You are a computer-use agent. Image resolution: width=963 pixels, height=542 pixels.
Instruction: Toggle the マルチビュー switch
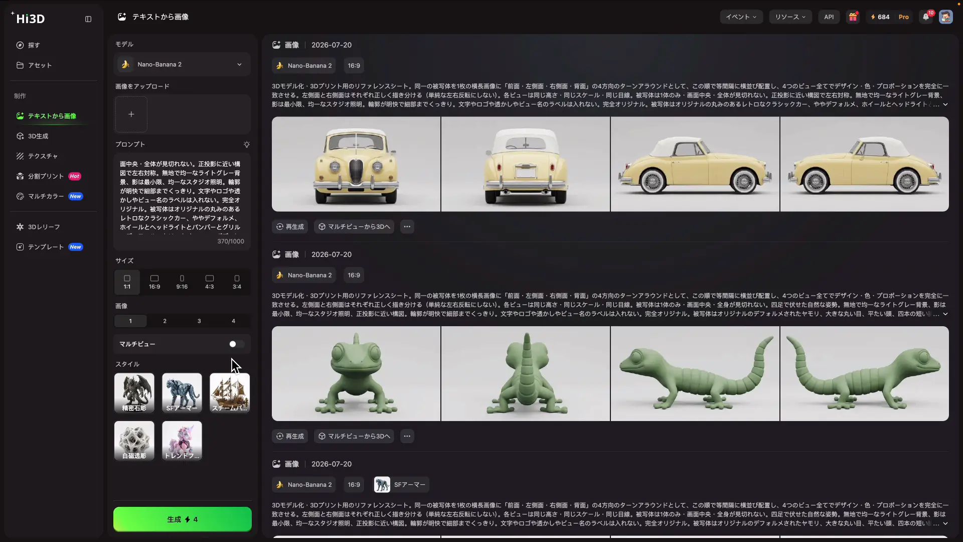tap(237, 344)
